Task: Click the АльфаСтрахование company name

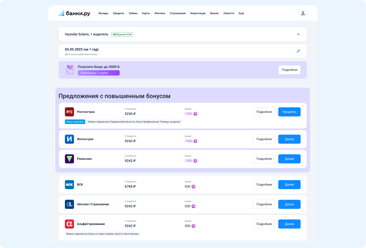Action: pyautogui.click(x=91, y=224)
